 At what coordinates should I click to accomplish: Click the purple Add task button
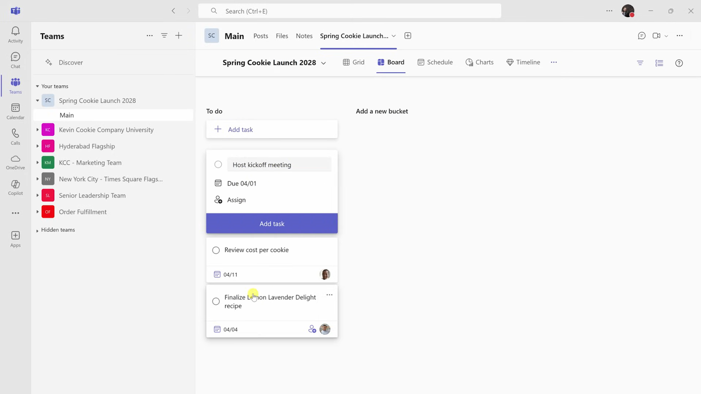272,223
